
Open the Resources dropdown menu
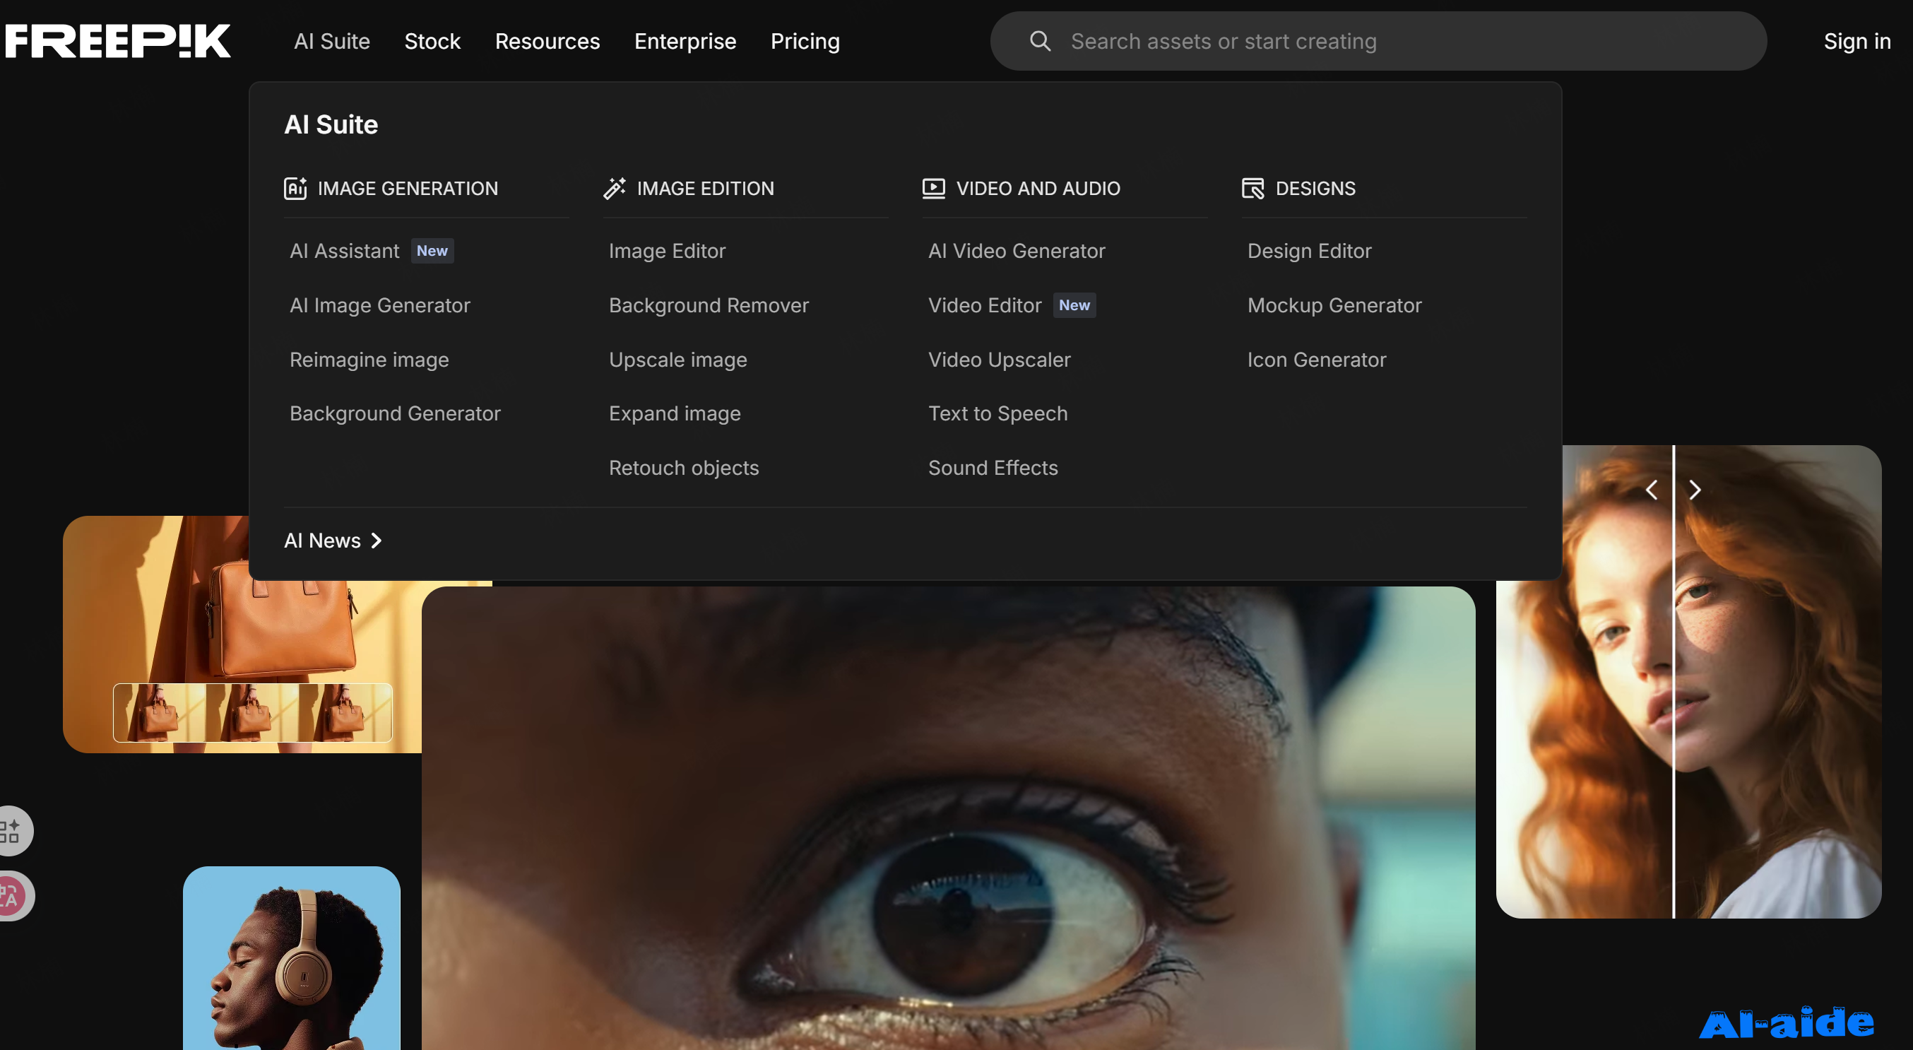tap(547, 42)
